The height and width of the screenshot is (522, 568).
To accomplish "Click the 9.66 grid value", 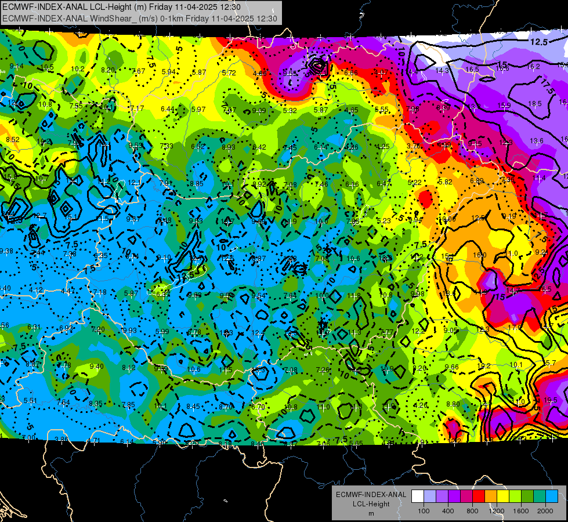I will [x=452, y=367].
